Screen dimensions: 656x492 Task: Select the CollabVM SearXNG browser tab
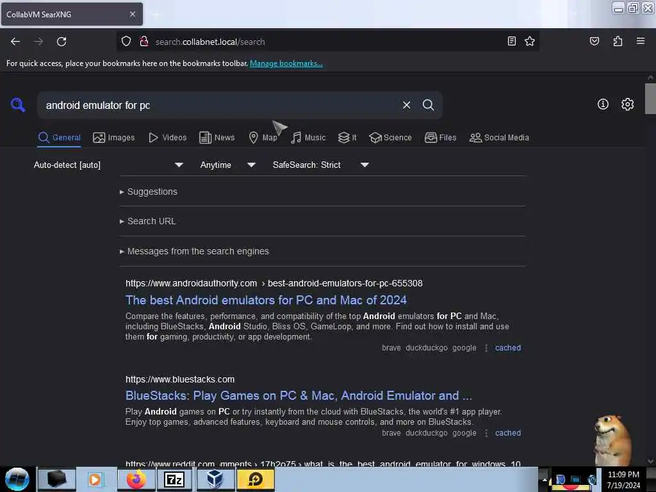coord(72,14)
